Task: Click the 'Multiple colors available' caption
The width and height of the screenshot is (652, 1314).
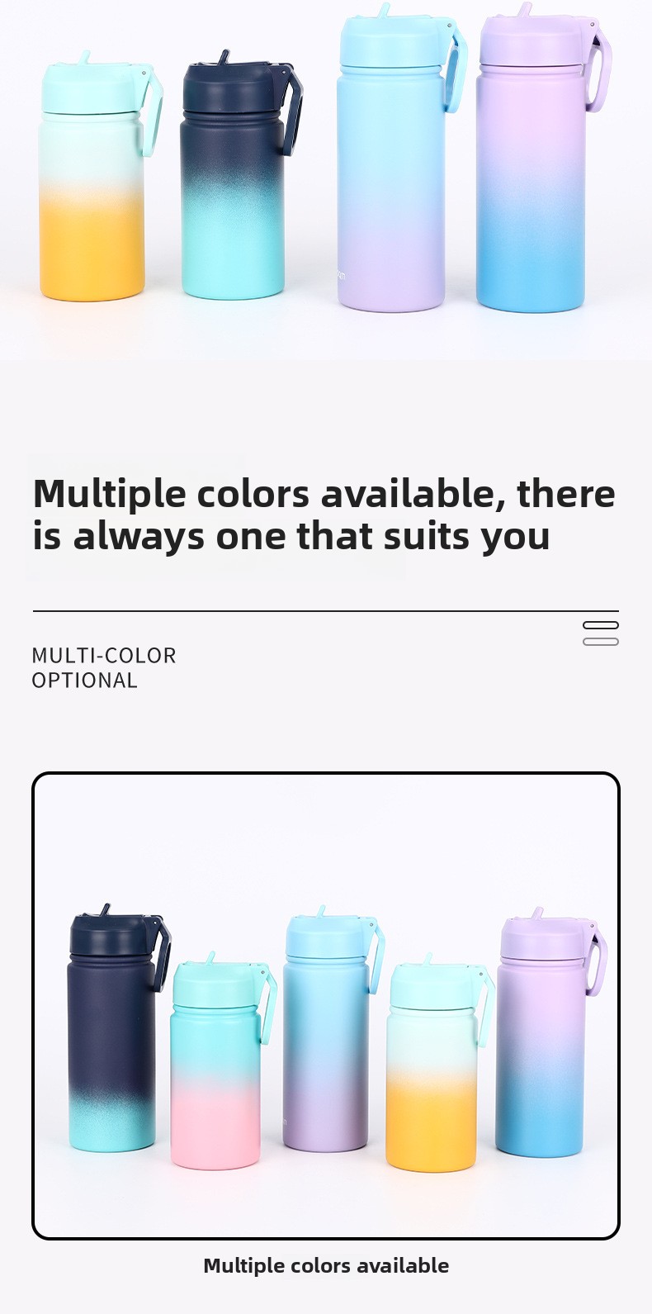Action: (326, 1265)
